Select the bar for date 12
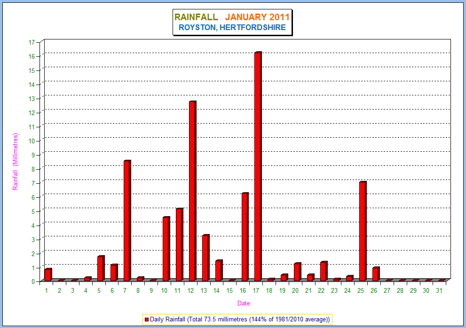The image size is (466, 328). pos(193,191)
